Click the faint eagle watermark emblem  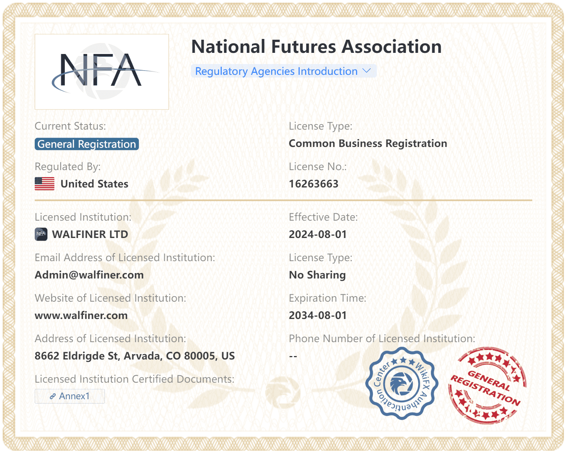tap(283, 390)
